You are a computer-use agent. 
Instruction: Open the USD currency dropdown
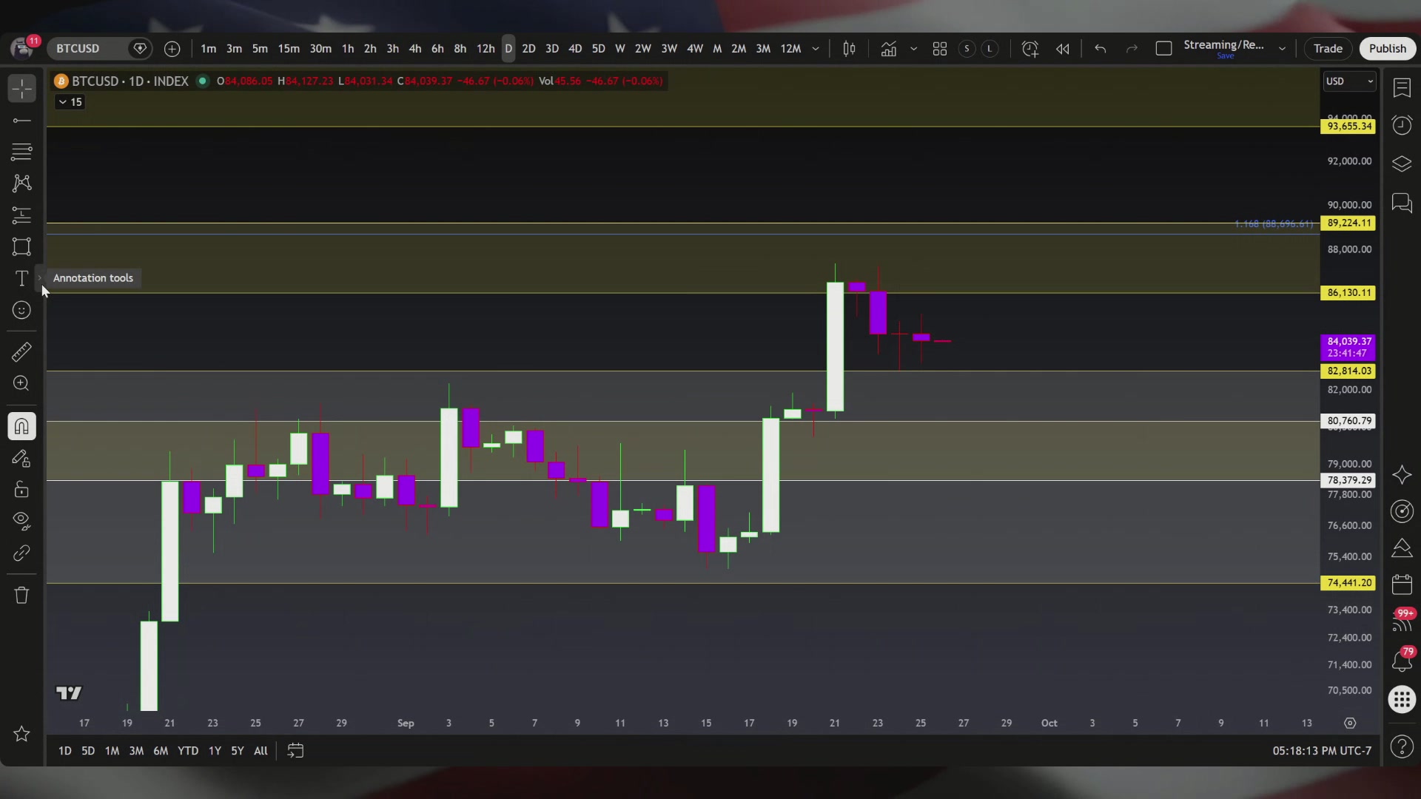click(1349, 81)
